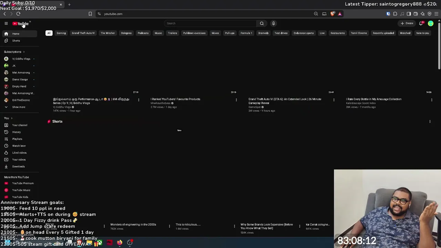Open OBS Studio from the taskbar

pyautogui.click(x=130, y=243)
